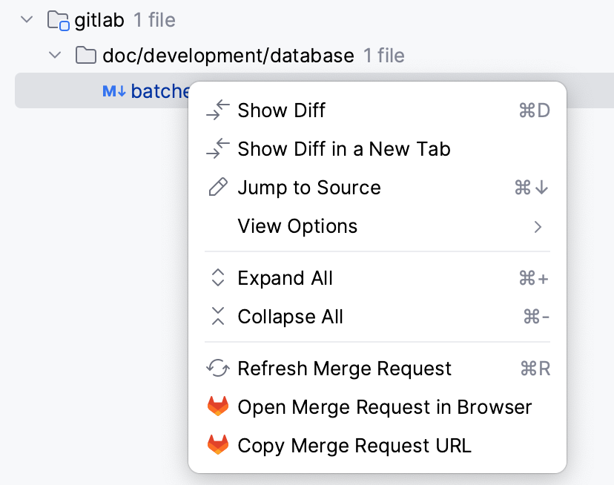Collapse the gitlab tree node

(27, 20)
